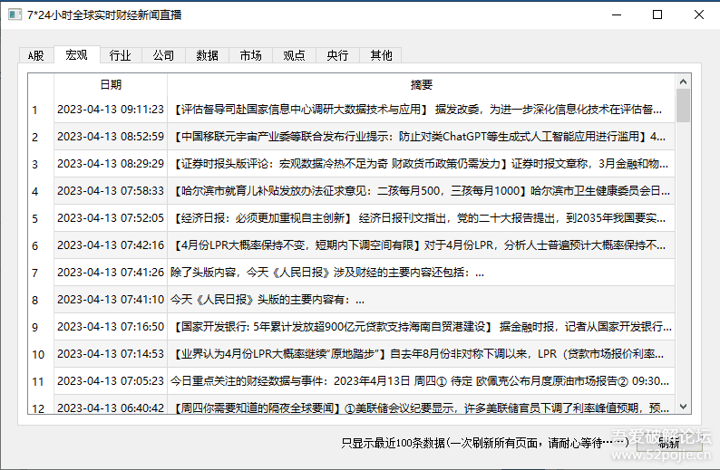Click the application icon in title bar
Viewport: 720px width, 470px height.
click(15, 14)
